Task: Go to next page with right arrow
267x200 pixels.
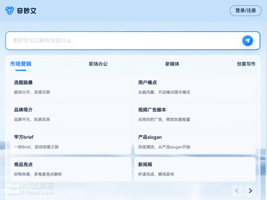Action: click(251, 191)
